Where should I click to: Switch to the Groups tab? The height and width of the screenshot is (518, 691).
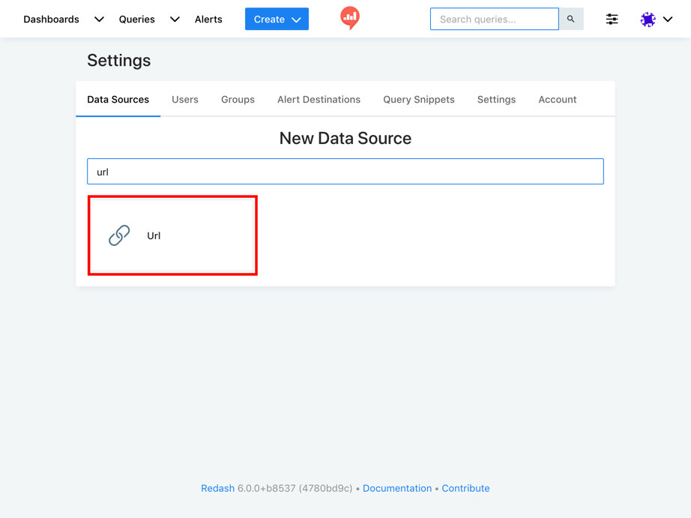pyautogui.click(x=238, y=100)
